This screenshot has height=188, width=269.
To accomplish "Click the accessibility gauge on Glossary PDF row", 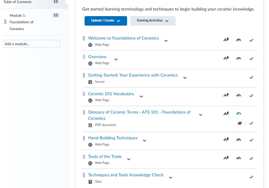I will click(239, 114).
